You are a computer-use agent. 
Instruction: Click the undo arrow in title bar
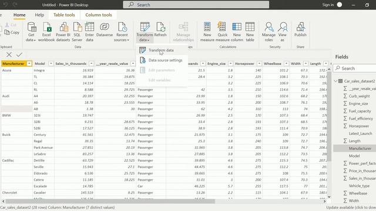6,5
